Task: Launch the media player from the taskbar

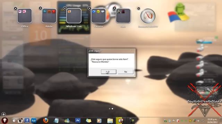Action: click(99, 121)
